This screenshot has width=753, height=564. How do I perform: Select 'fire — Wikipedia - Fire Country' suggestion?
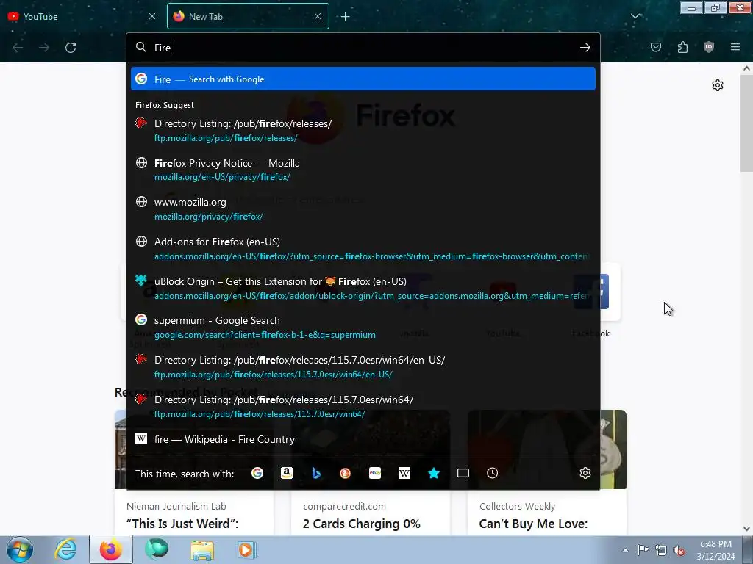point(363,439)
